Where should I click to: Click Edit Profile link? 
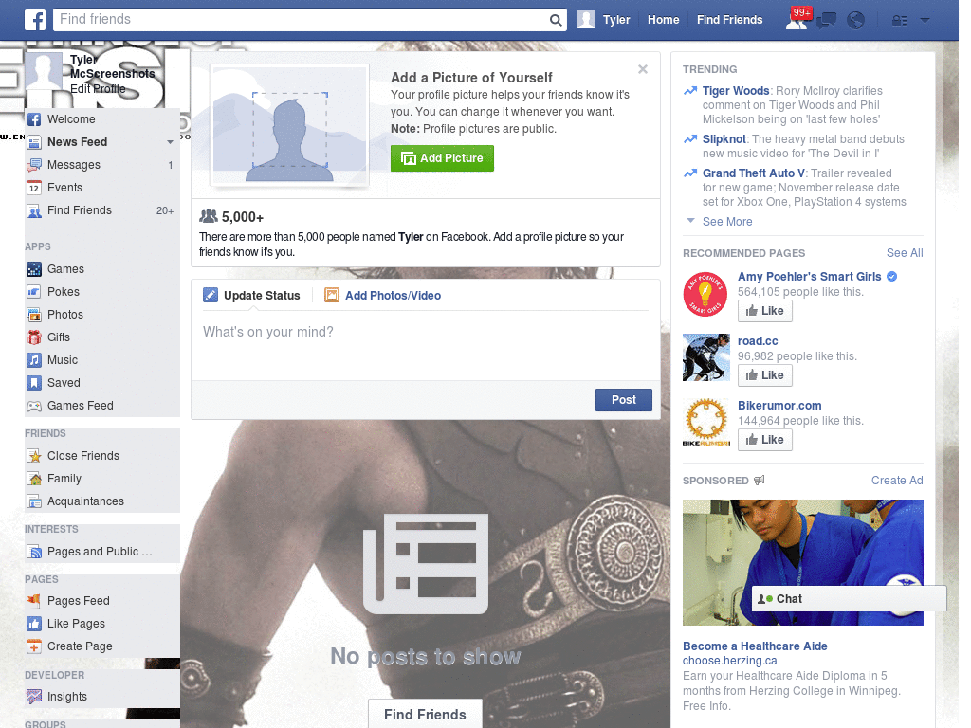coord(98,88)
